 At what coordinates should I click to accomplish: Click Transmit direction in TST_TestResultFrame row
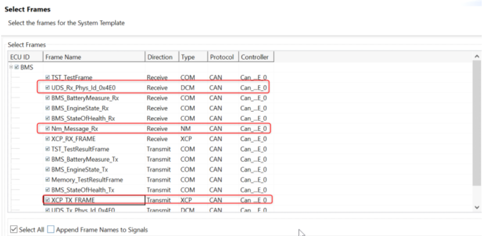pyautogui.click(x=159, y=149)
